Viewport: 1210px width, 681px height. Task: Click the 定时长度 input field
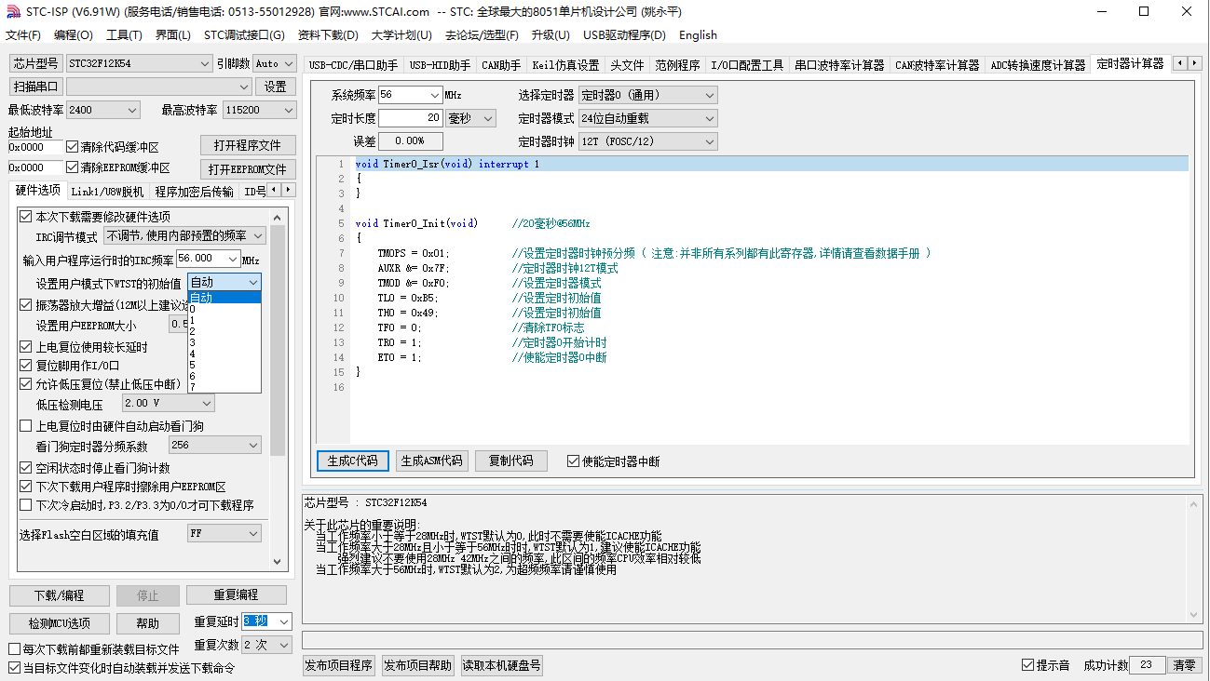coord(410,118)
